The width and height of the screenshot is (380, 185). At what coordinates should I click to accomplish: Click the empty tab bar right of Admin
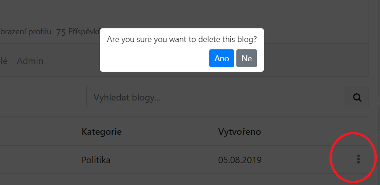click(207, 61)
